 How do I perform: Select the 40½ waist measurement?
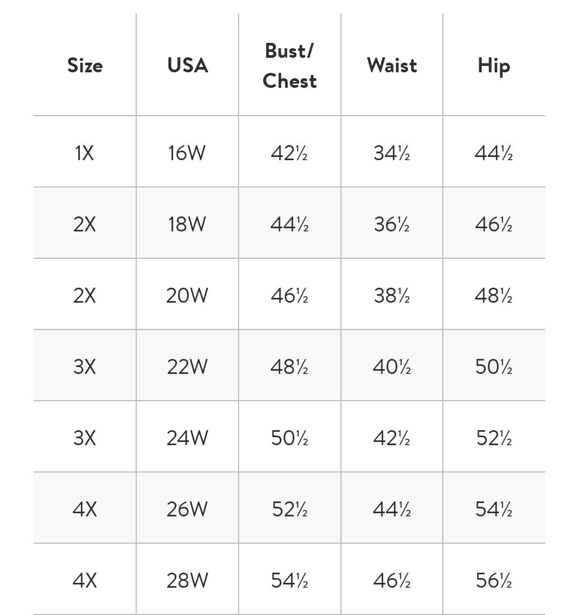point(392,367)
